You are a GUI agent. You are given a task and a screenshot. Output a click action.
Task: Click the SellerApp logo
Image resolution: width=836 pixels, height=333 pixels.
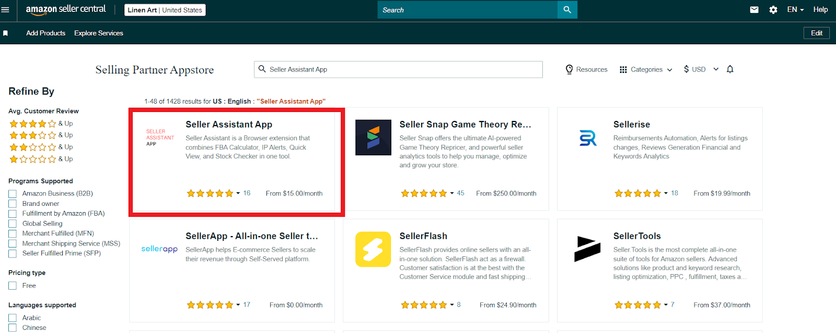pos(159,249)
